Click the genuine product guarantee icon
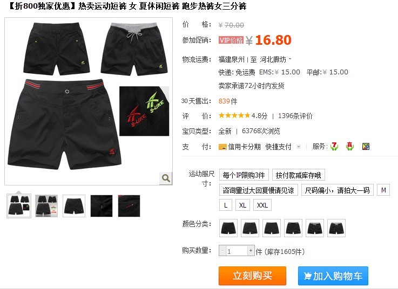This screenshot has width=398, height=289. click(x=350, y=146)
